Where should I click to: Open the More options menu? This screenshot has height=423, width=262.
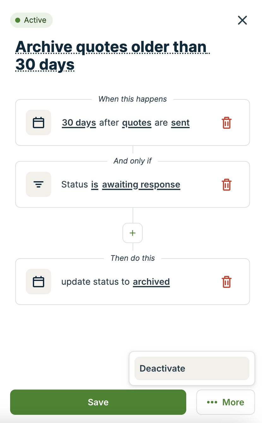(225, 402)
